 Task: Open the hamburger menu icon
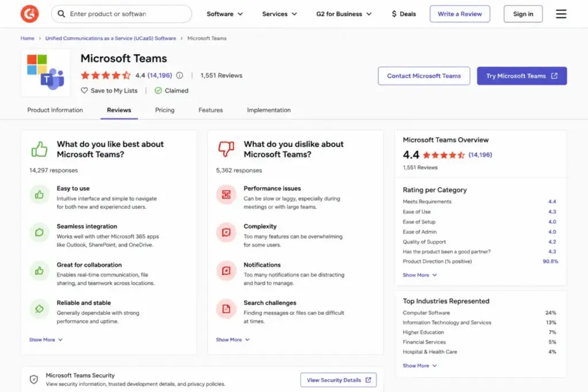[x=561, y=14]
